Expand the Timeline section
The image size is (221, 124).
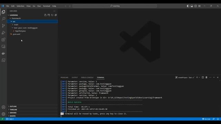point(32,110)
